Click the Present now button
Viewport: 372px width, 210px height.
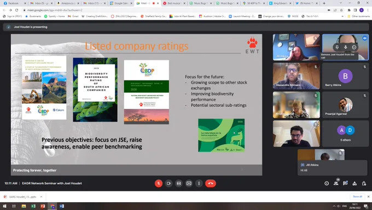(189, 183)
